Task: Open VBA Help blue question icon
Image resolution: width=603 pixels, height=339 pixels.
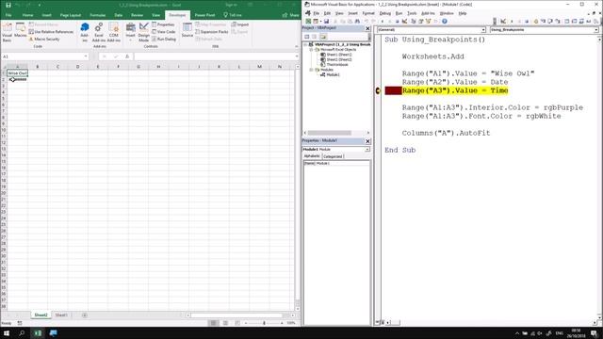Action: 444,21
